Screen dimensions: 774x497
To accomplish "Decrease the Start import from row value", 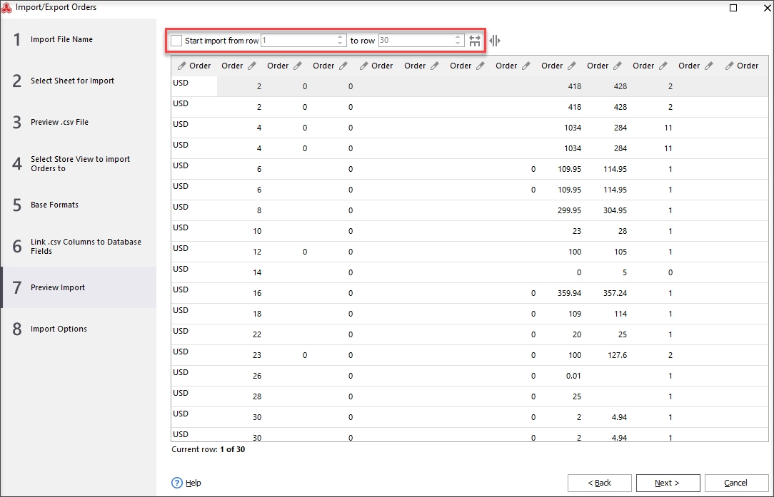I will (x=340, y=44).
